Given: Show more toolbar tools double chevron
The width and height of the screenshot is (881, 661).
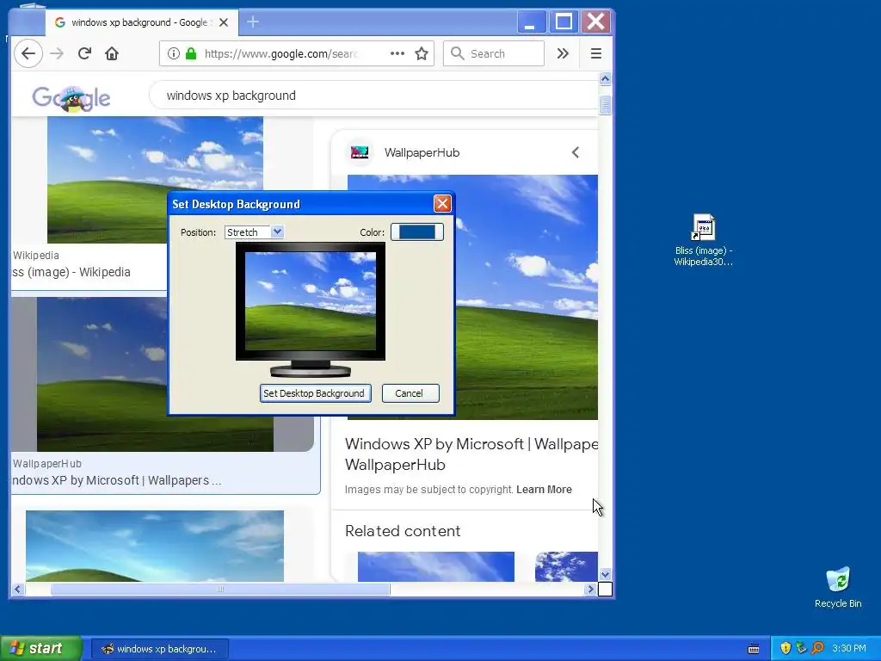Looking at the screenshot, I should point(563,53).
